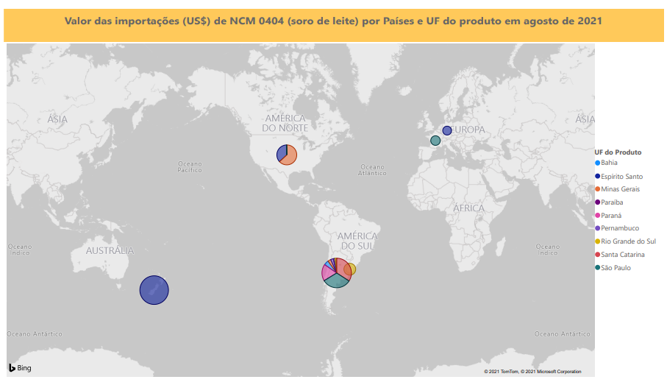The height and width of the screenshot is (385, 667).
Task: Click the pie chart bubble over the United States
Action: 287,155
